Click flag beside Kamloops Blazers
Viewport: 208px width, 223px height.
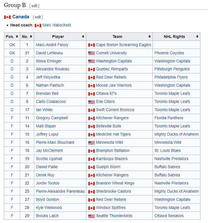(91, 159)
